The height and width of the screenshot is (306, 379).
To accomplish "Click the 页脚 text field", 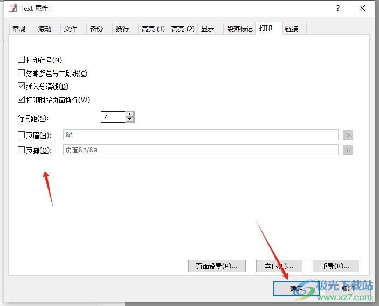I will [x=201, y=150].
